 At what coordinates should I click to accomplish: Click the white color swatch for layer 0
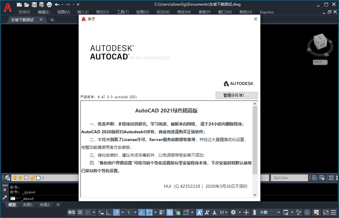tap(38, 178)
